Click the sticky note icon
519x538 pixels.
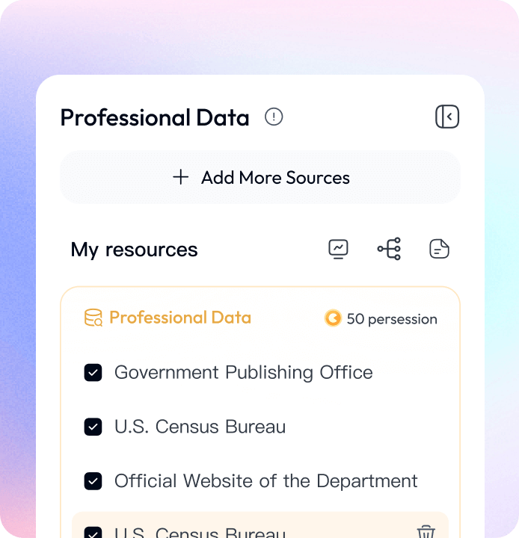coord(439,249)
